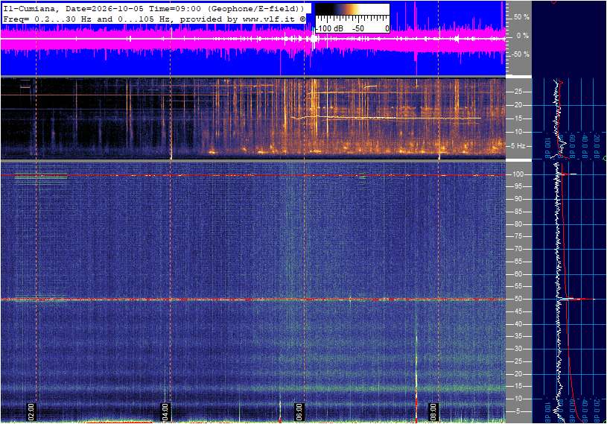Click the 35 Hz label on the E-field scale
607x424 pixels.
tap(518, 337)
